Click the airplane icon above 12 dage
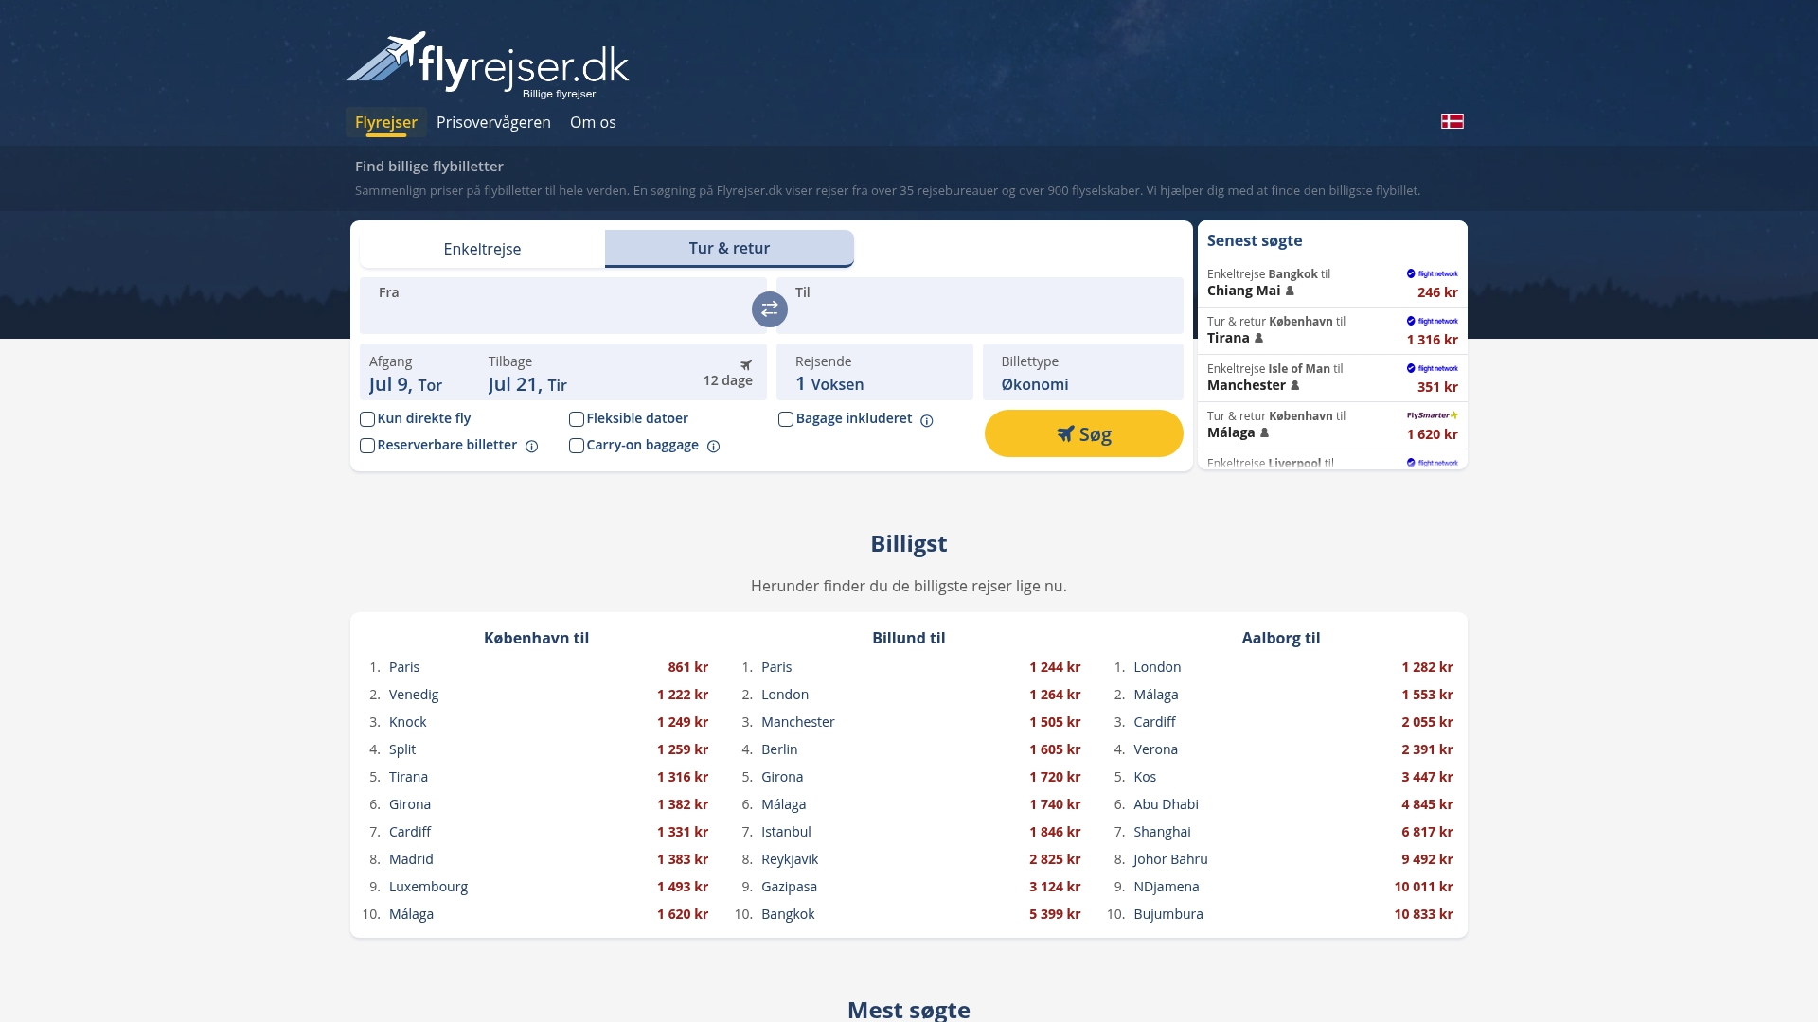 [746, 364]
